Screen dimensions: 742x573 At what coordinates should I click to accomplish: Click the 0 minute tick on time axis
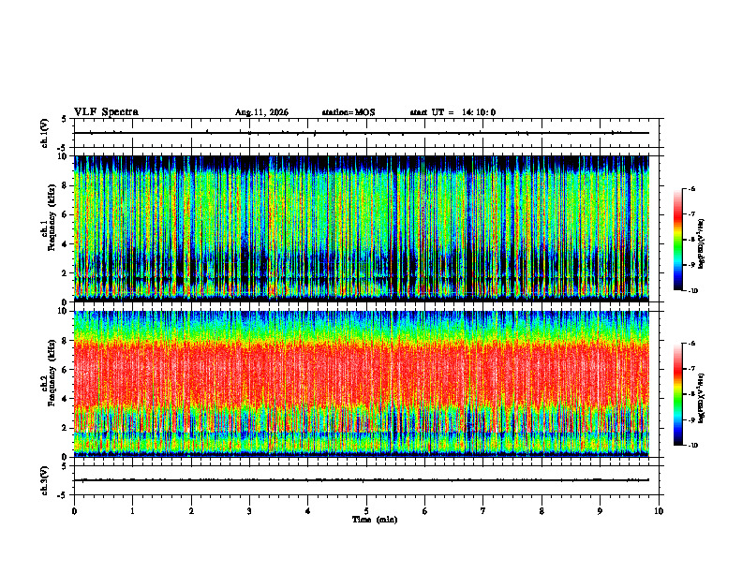click(74, 511)
